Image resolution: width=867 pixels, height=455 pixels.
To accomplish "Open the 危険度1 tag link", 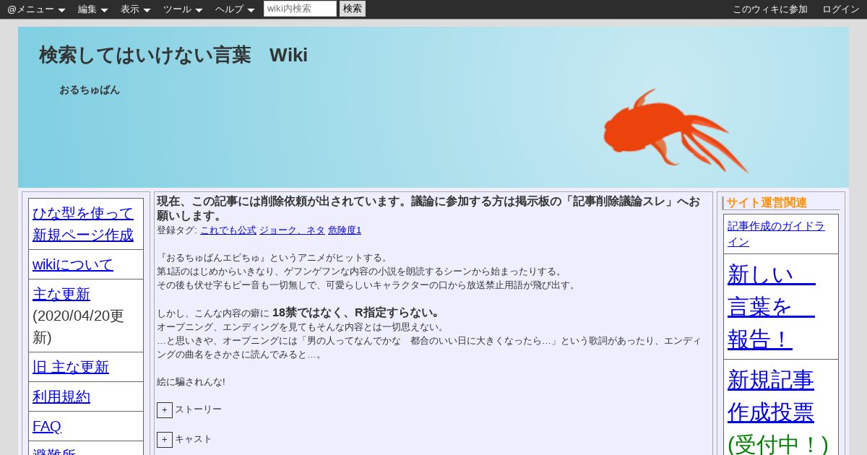I will point(345,230).
